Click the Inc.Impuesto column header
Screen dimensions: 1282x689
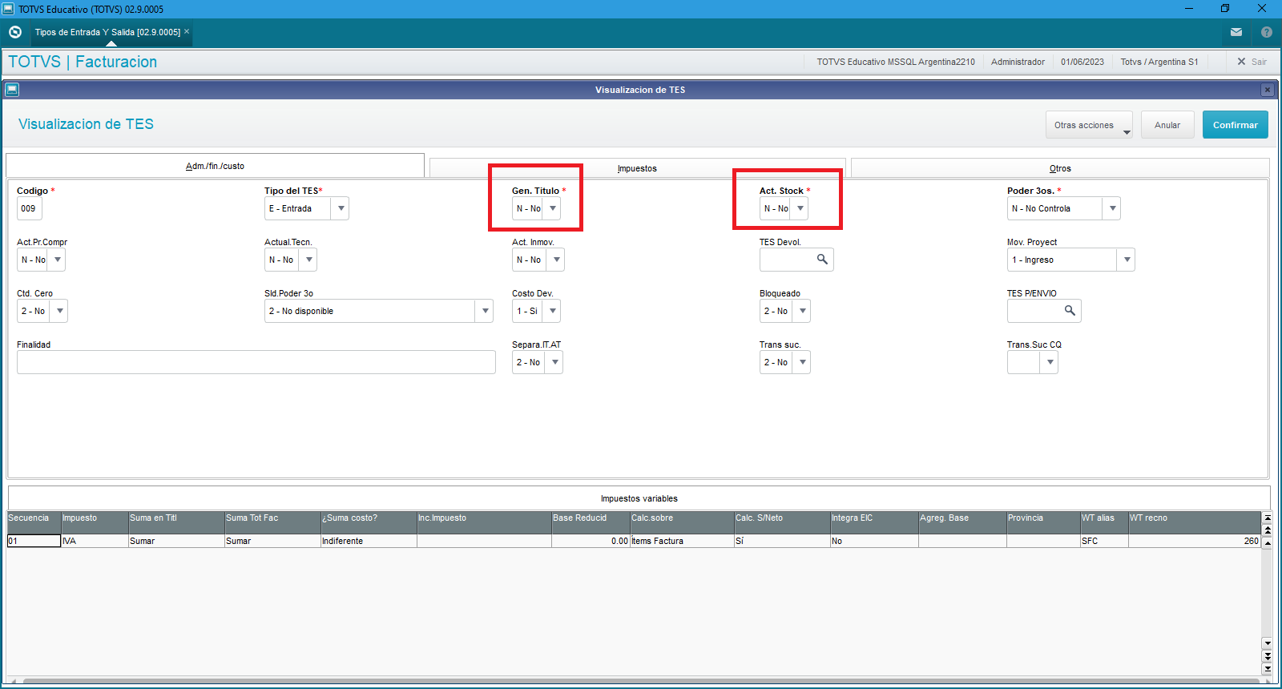485,522
